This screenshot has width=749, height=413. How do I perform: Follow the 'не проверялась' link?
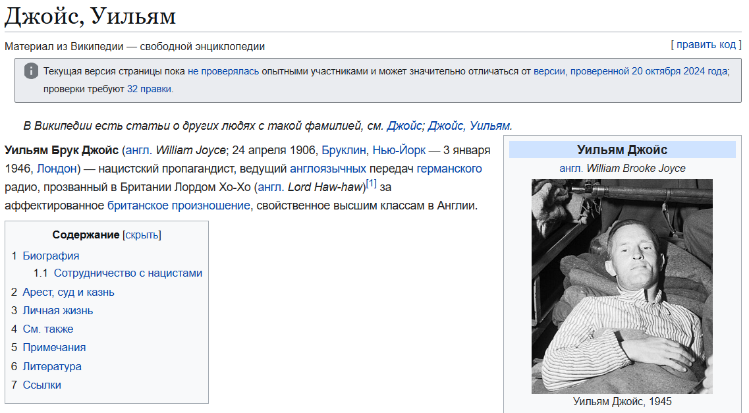tap(223, 71)
